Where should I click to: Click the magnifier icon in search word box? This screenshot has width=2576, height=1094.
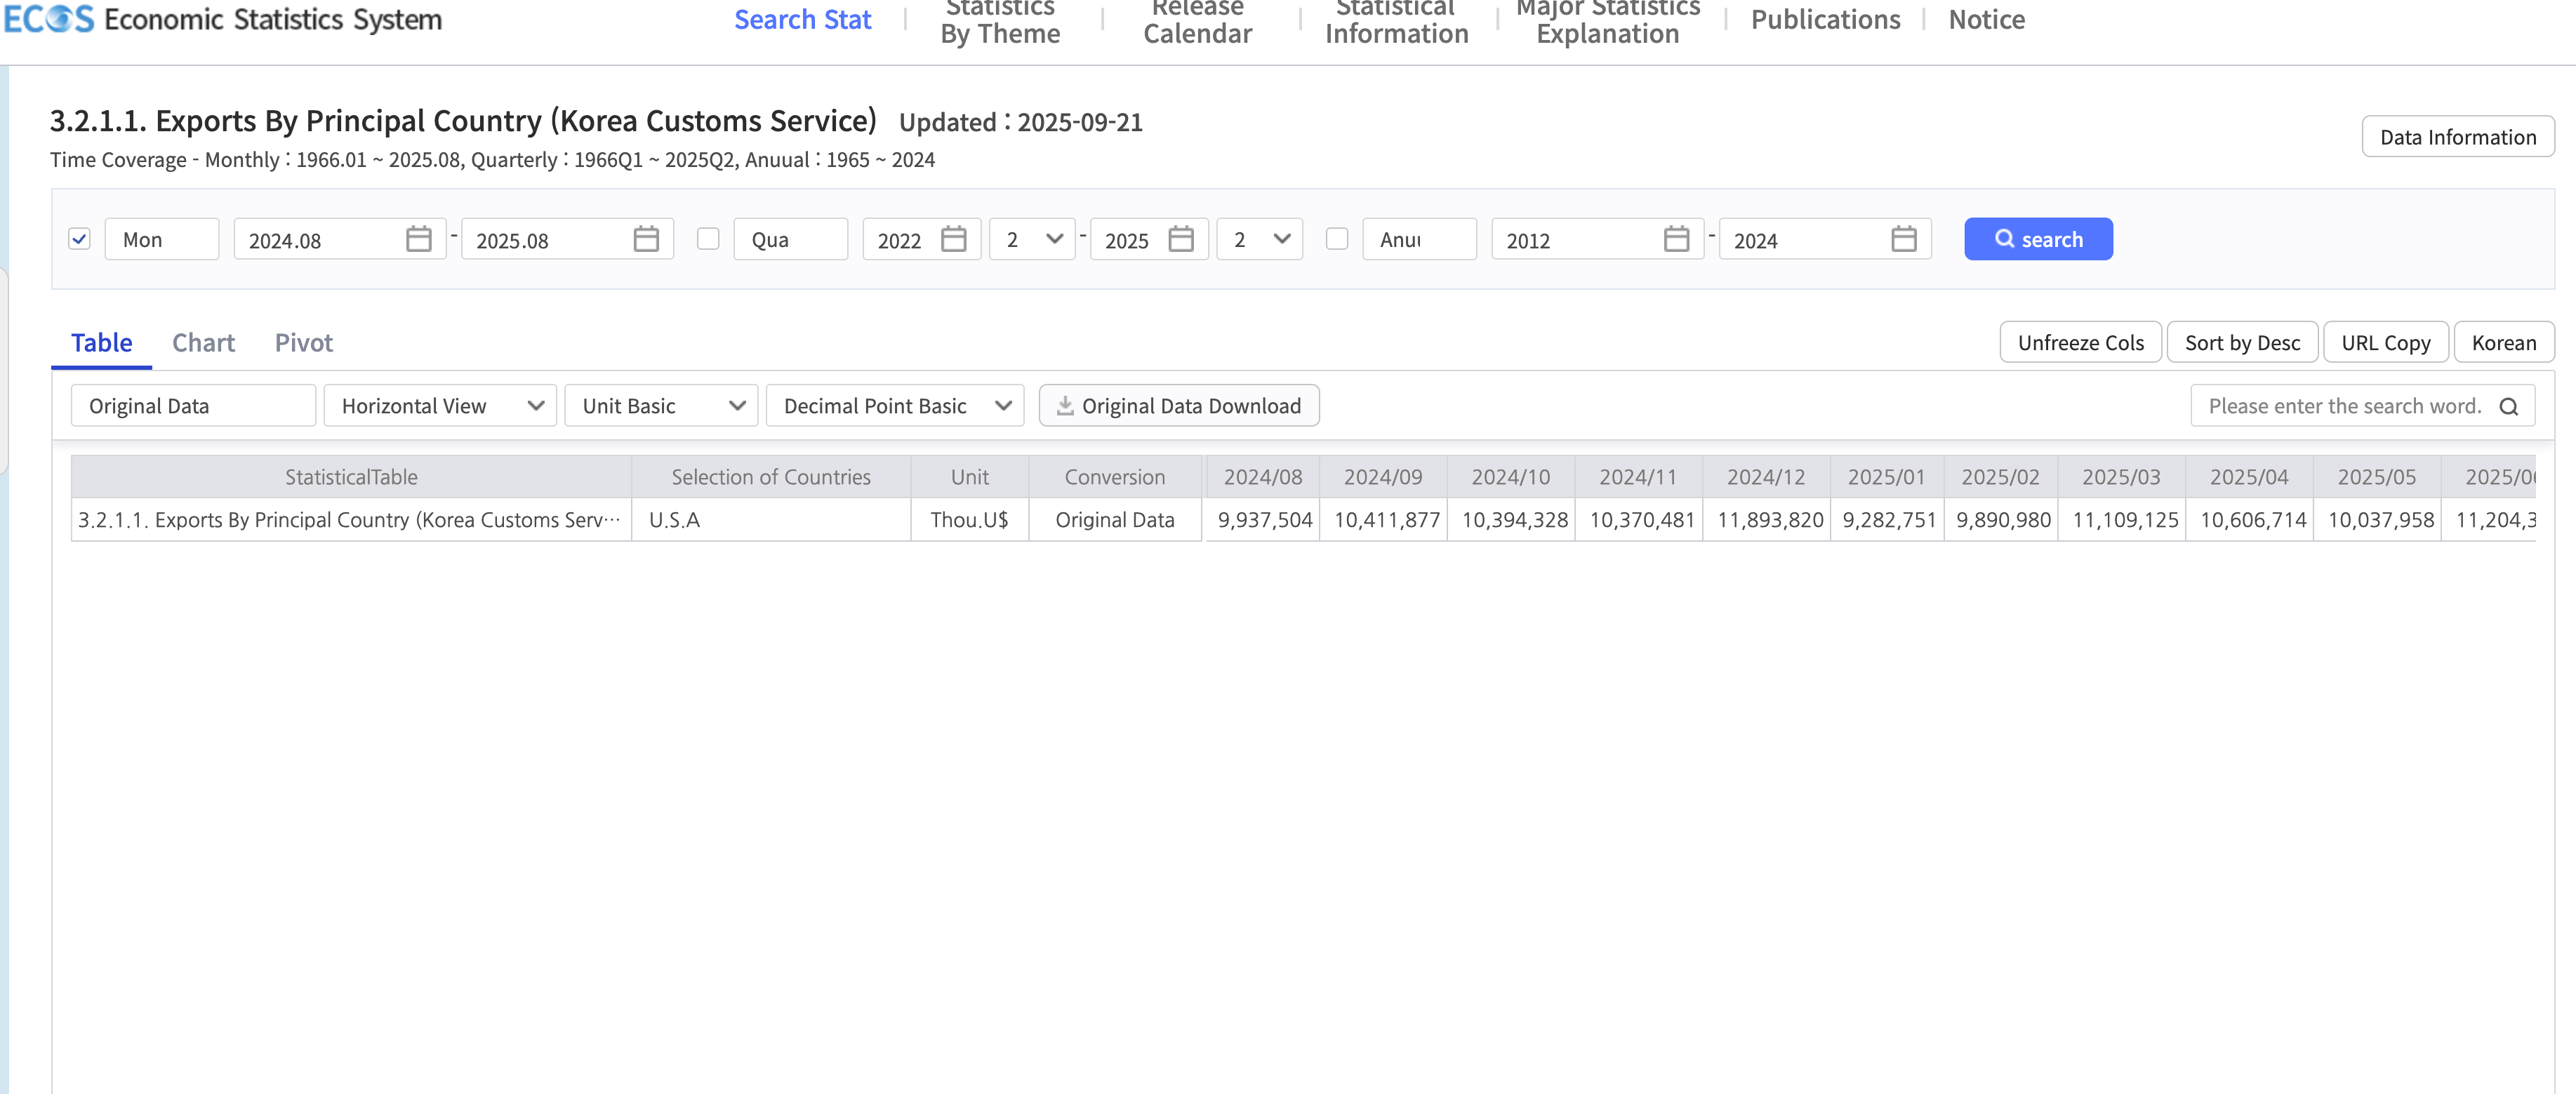pyautogui.click(x=2508, y=407)
